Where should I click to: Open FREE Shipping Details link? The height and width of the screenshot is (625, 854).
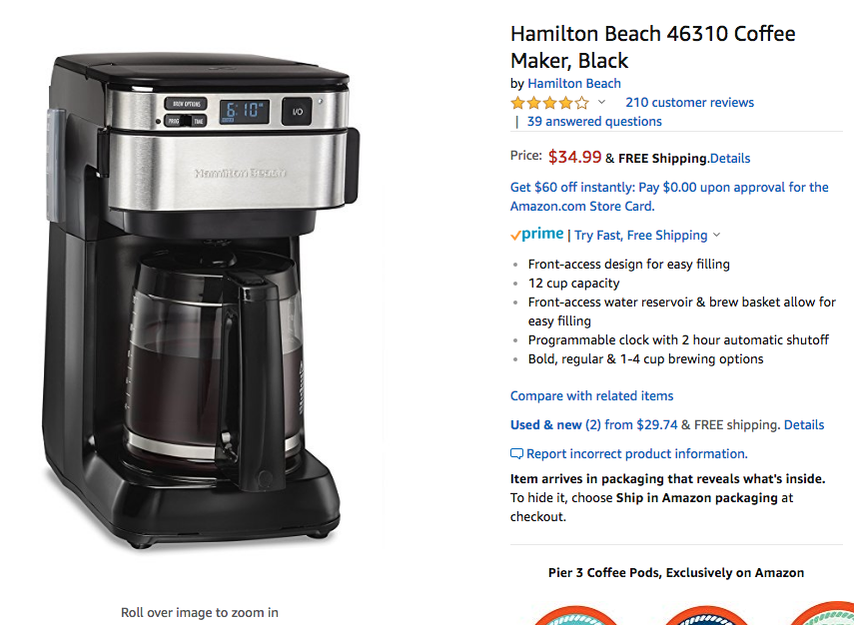(x=730, y=159)
